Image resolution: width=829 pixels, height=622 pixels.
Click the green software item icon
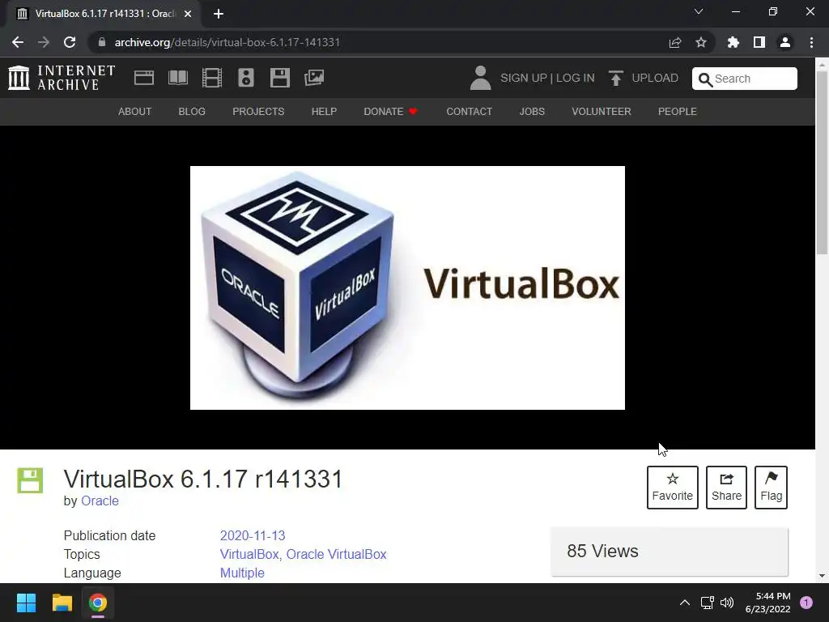(x=30, y=480)
